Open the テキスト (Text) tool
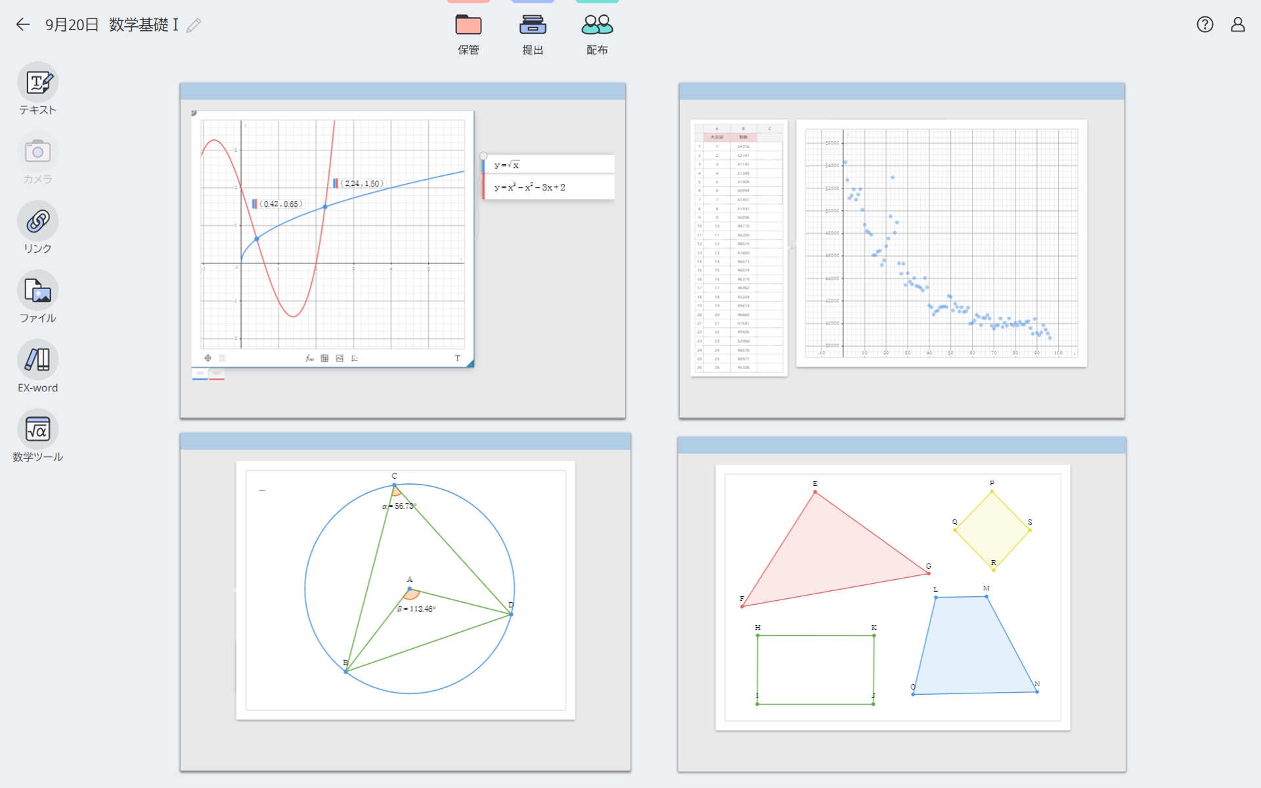The height and width of the screenshot is (788, 1261). [37, 83]
